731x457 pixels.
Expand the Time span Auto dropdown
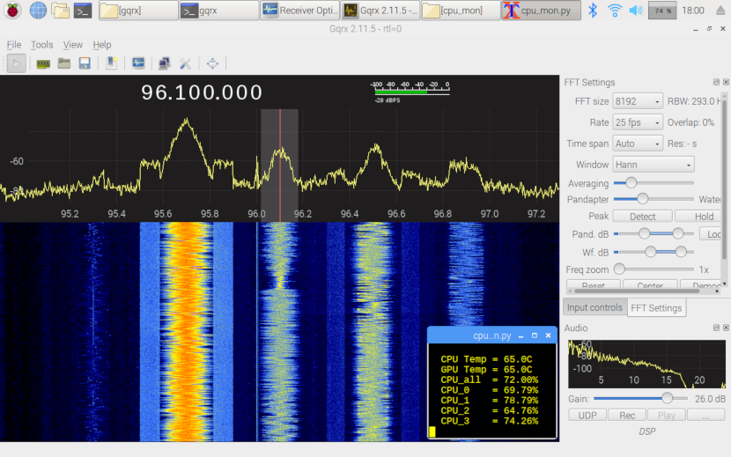(638, 144)
